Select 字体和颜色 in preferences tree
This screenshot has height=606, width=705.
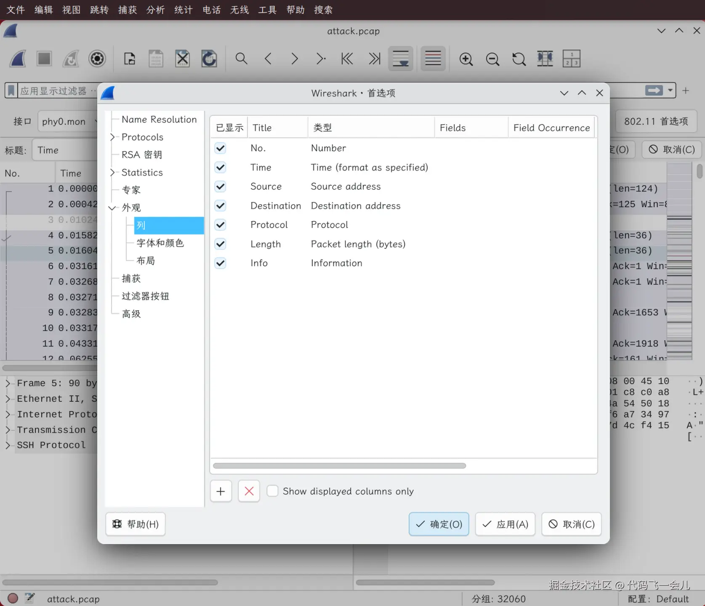[x=160, y=243]
